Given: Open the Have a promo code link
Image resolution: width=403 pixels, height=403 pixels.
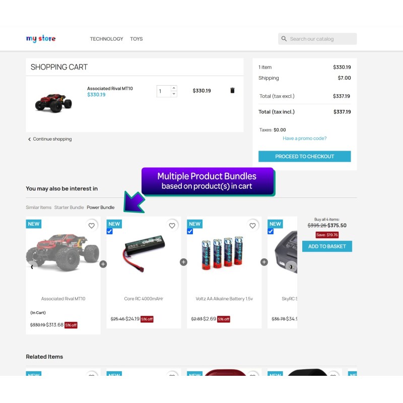Looking at the screenshot, I should click(x=305, y=138).
